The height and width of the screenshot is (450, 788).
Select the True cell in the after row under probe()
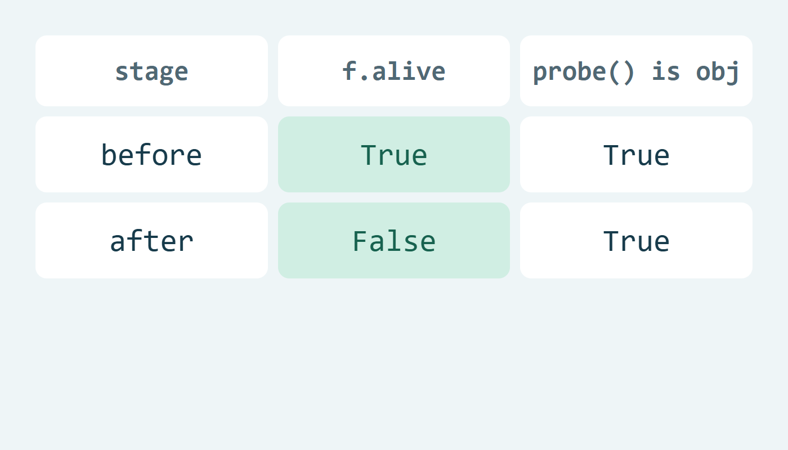coord(636,241)
